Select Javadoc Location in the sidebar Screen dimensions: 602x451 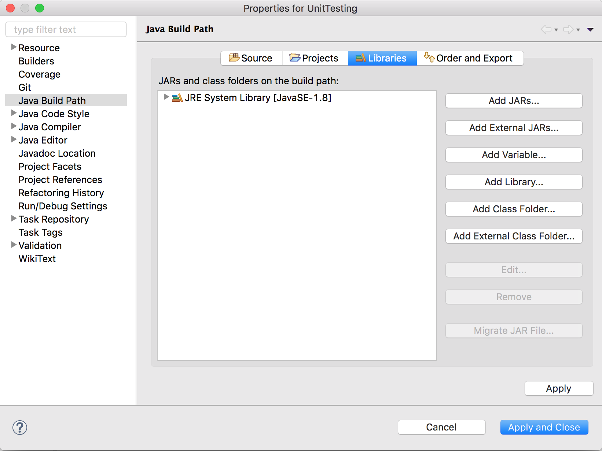tap(57, 153)
